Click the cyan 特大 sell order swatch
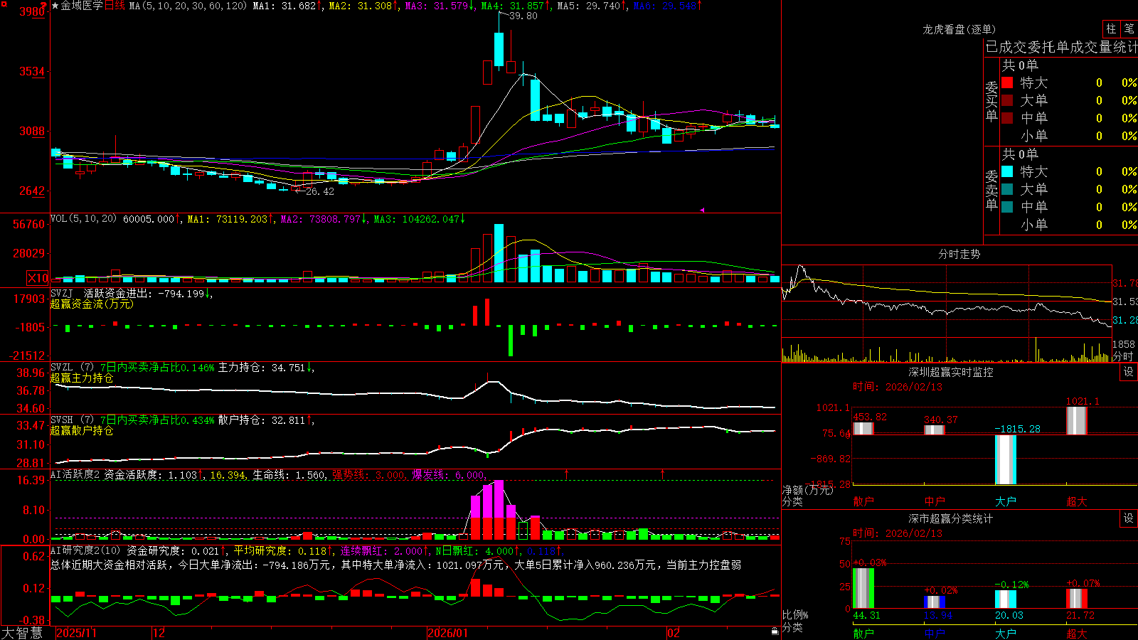 coord(1007,171)
